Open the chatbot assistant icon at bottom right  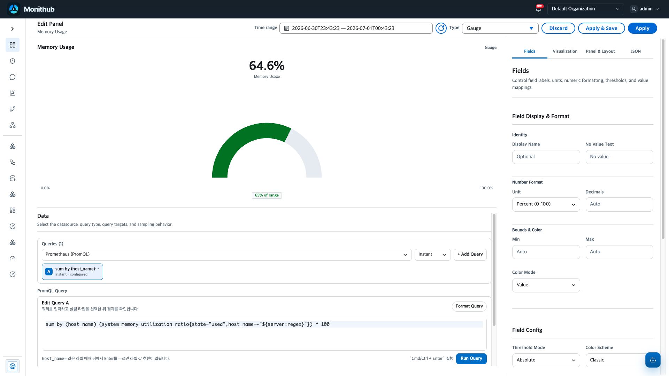pos(653,360)
